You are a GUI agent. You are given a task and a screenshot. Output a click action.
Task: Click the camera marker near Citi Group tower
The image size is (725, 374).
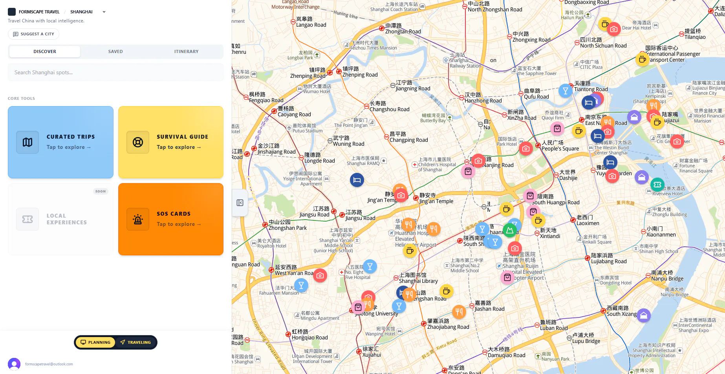click(x=677, y=141)
